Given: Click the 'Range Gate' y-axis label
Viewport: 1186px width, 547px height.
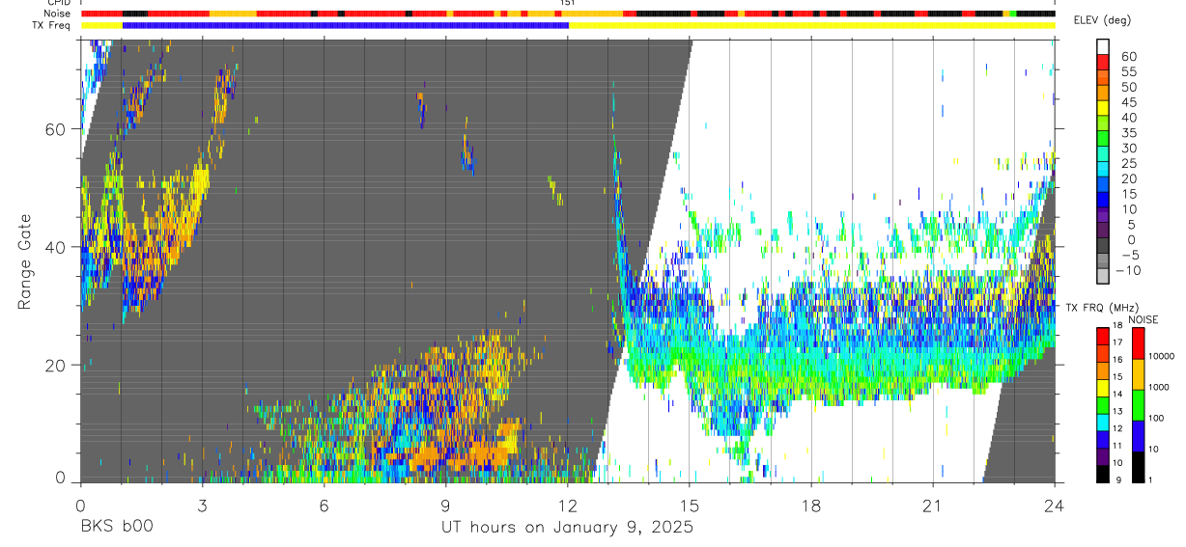Looking at the screenshot, I should [x=24, y=261].
